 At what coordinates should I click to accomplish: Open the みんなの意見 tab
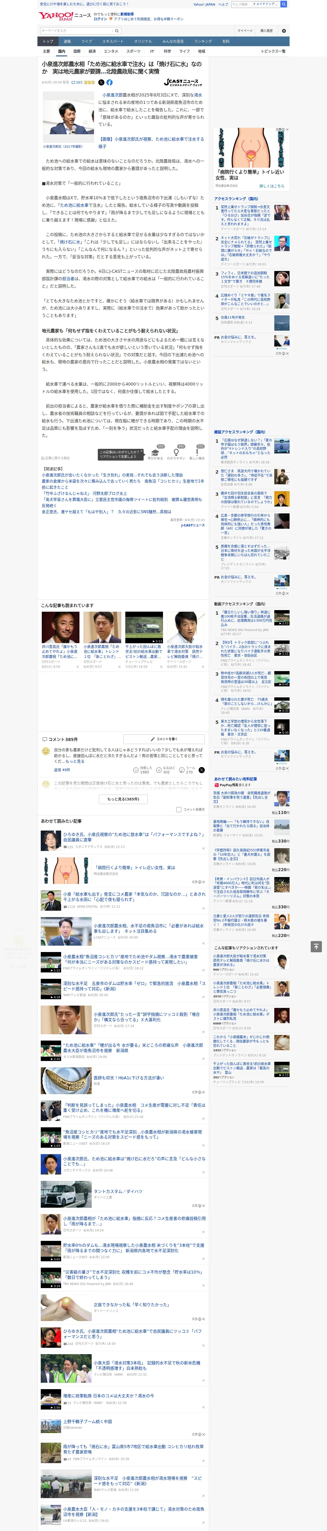(x=173, y=42)
